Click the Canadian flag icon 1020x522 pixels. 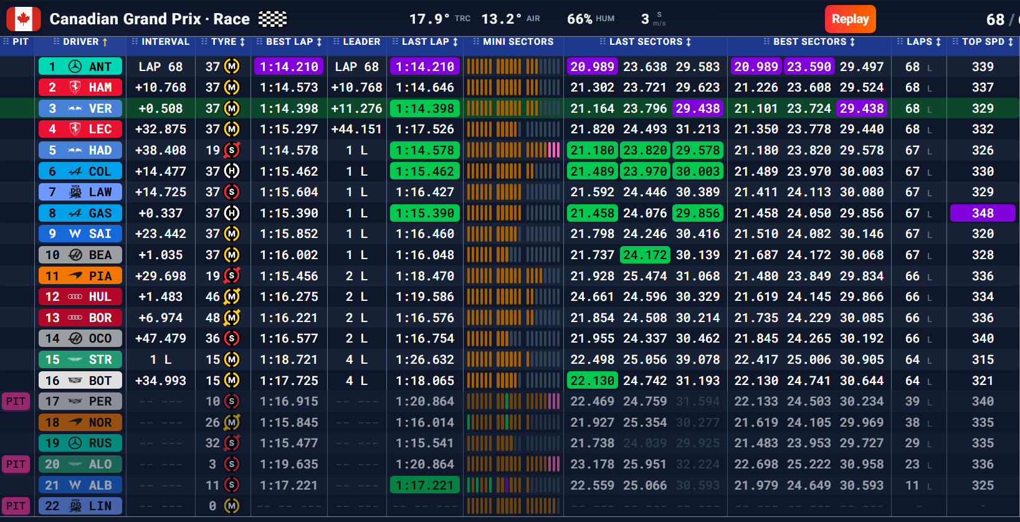click(x=24, y=19)
